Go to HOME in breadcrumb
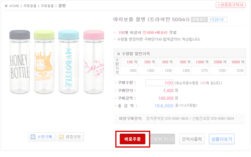251x157 pixels. [x=14, y=6]
